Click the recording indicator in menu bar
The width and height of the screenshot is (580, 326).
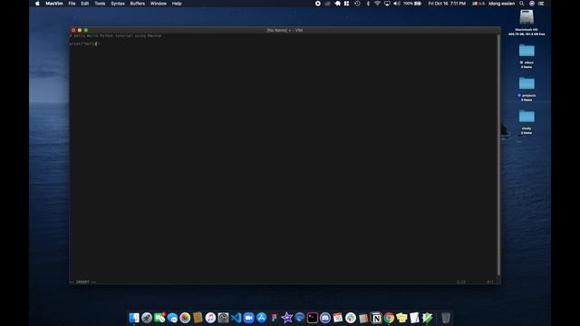pos(318,4)
